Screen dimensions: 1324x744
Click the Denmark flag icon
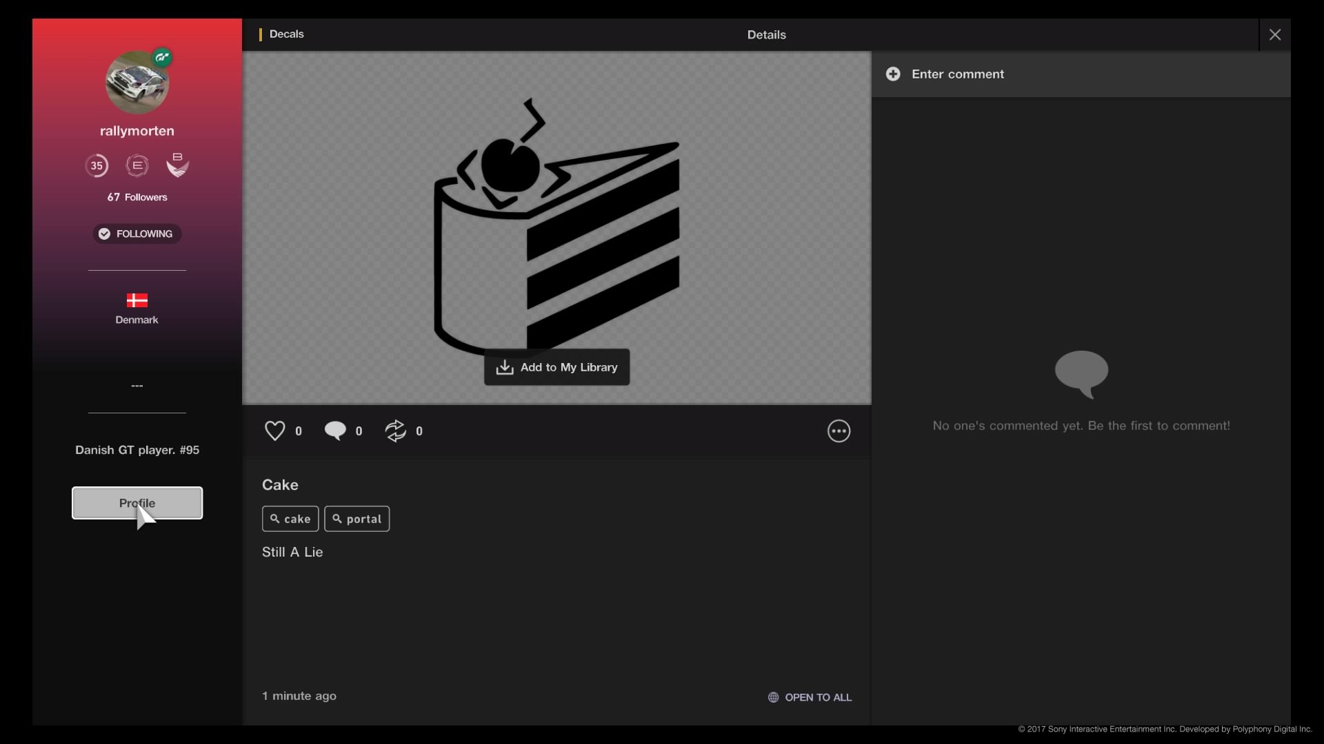(137, 300)
